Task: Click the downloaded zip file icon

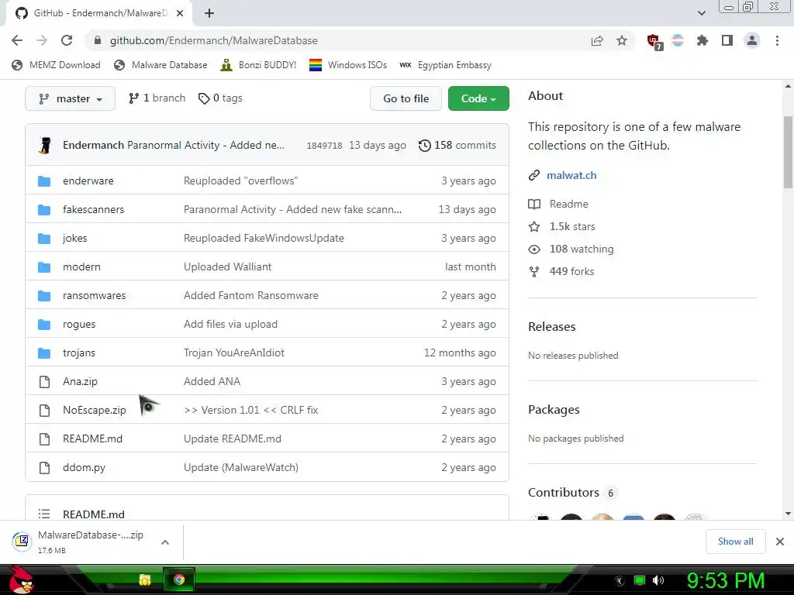Action: click(22, 542)
